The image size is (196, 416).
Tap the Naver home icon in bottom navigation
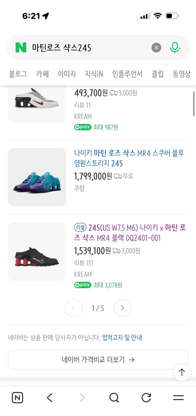[x=17, y=398]
